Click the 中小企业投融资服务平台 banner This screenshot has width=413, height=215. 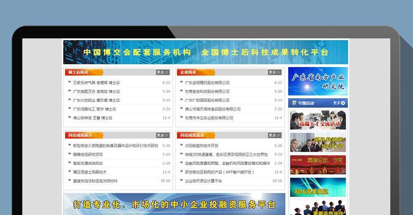point(174,204)
